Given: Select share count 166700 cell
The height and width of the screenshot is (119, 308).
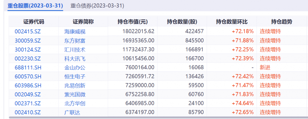Looking at the screenshot, I should 195,58.
